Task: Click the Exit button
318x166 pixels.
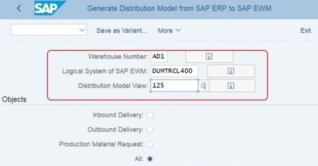Action: tap(306, 30)
